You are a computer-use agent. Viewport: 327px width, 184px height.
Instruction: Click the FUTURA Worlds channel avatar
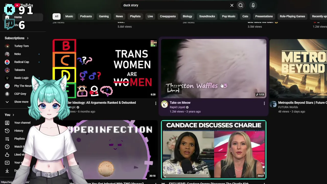point(273,104)
